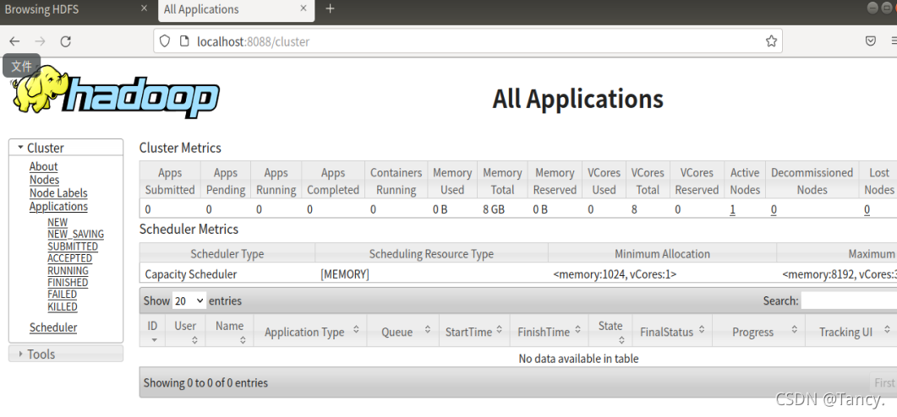Click the All Applications page title
This screenshot has width=897, height=417.
[577, 99]
